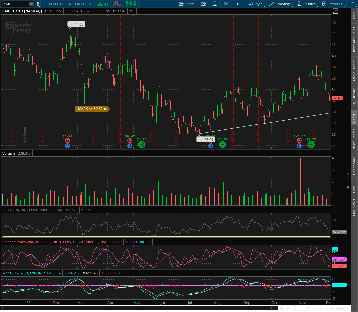The width and height of the screenshot is (358, 312).
Task: Click the CHEESECAKE FACTORY COM company name
Action: pyautogui.click(x=68, y=4)
